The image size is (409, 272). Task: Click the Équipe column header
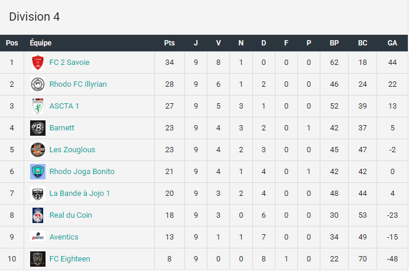40,42
